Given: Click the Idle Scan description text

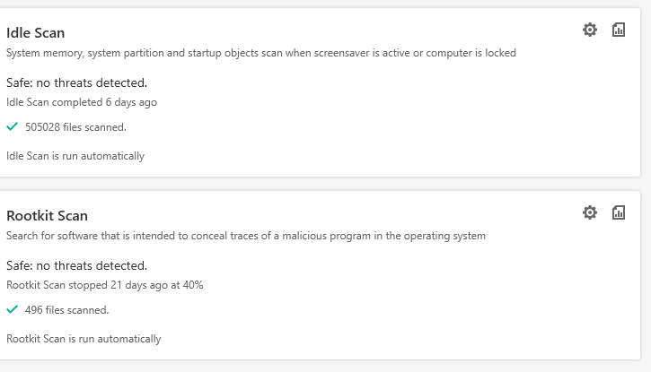Looking at the screenshot, I should pyautogui.click(x=260, y=53).
